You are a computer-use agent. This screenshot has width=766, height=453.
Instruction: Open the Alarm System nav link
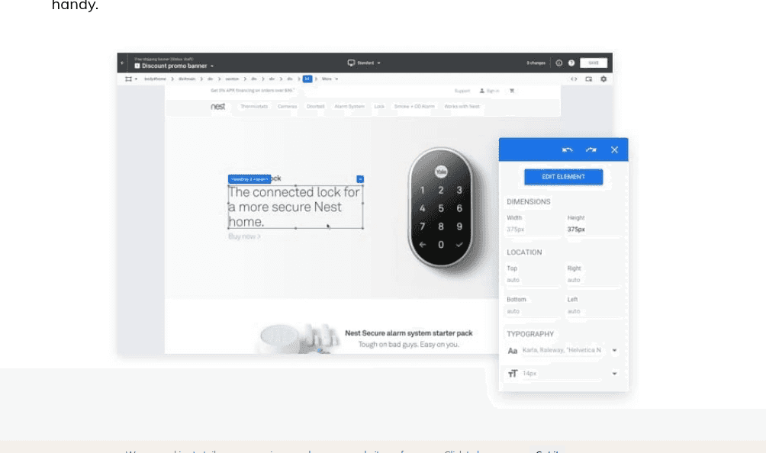[x=349, y=107]
